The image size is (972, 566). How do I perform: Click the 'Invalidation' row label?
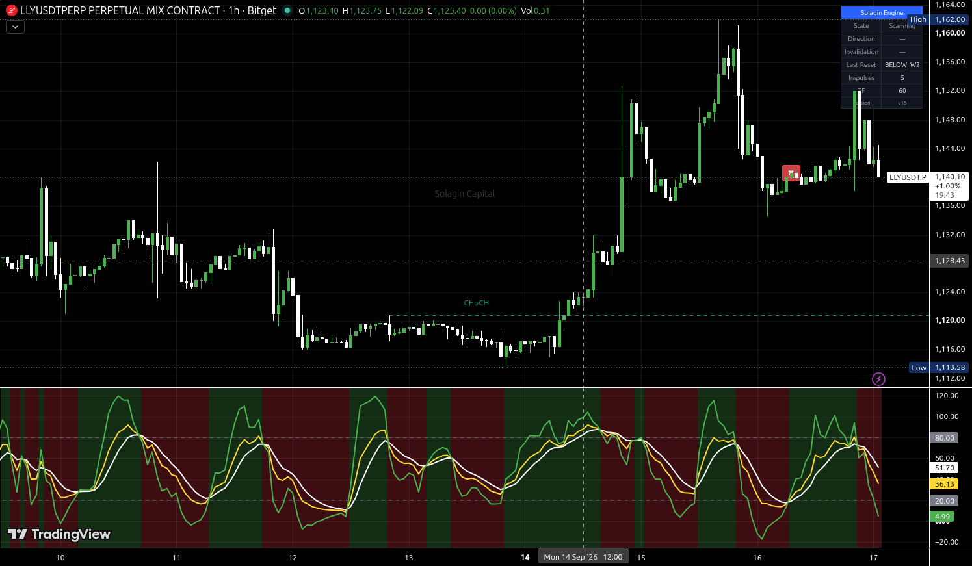861,52
